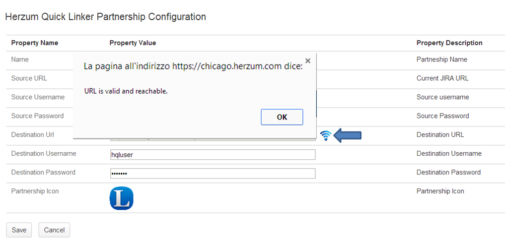Screen dimensions: 505x242
Task: Select the Source Username property label
Action: pos(38,97)
